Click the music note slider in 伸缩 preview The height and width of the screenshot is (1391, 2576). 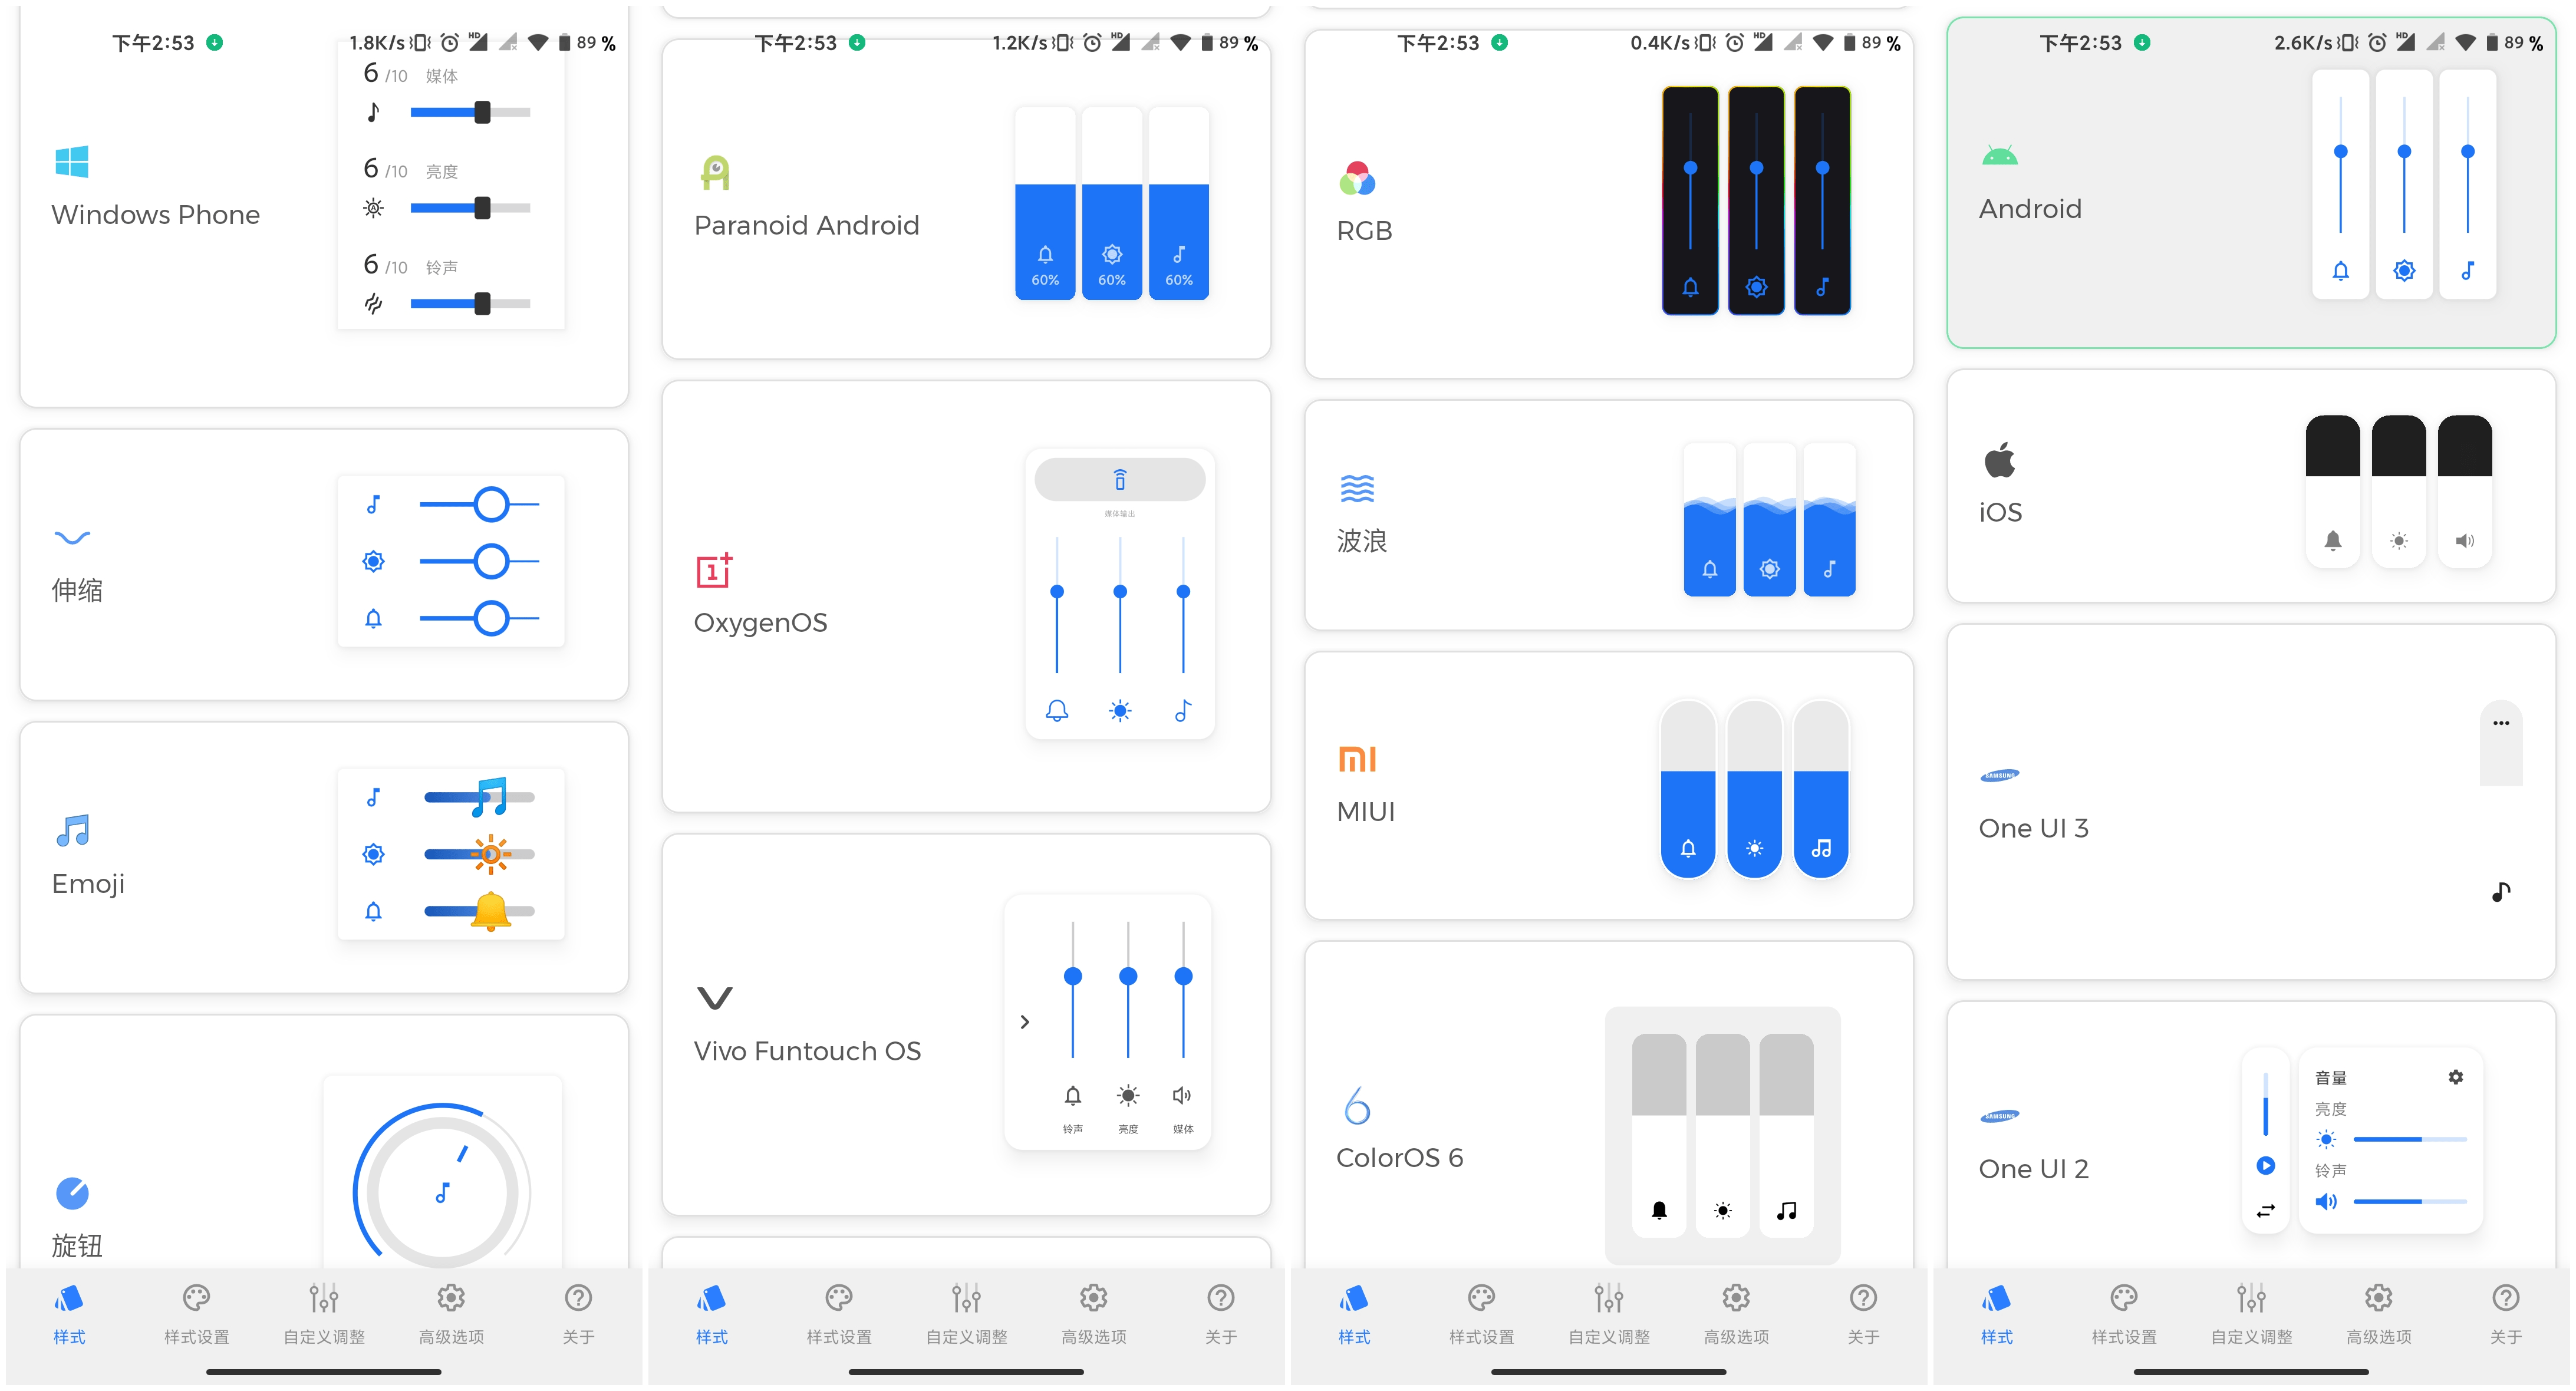click(479, 505)
